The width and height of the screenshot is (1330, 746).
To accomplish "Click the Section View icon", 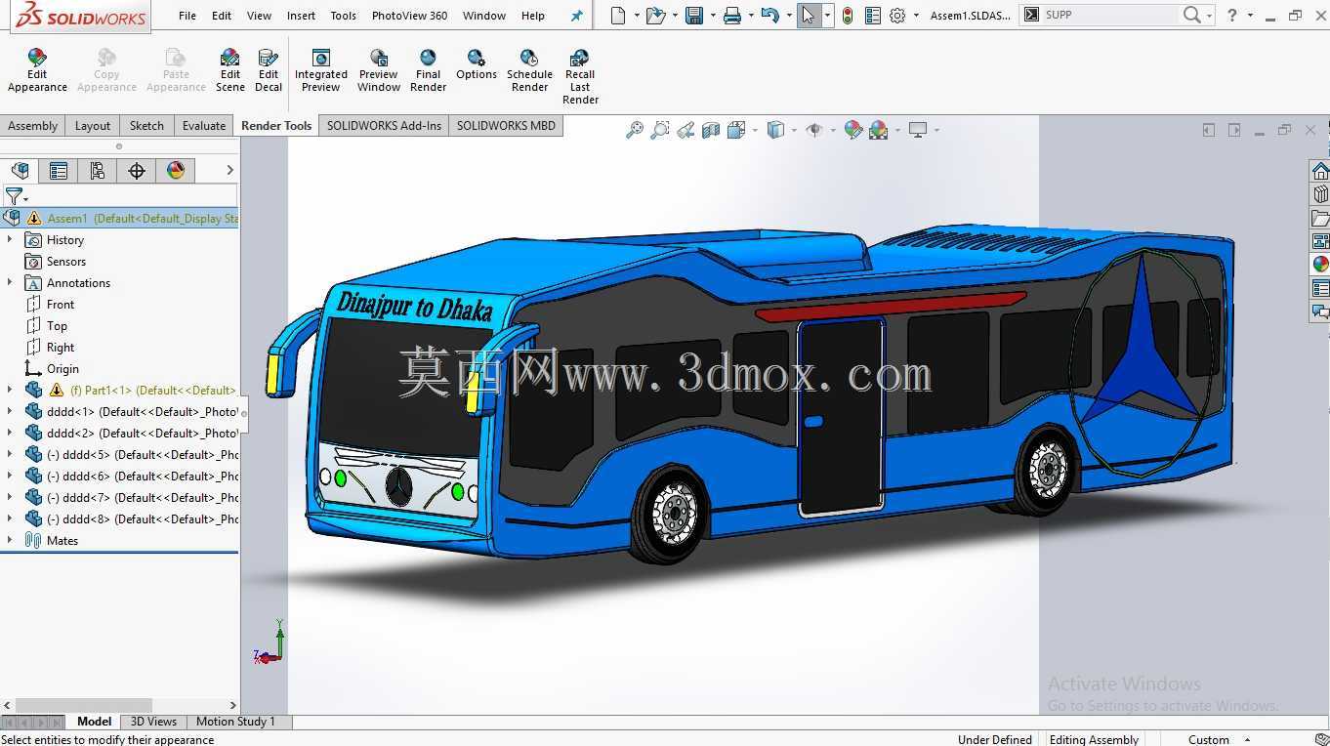I will tap(711, 130).
